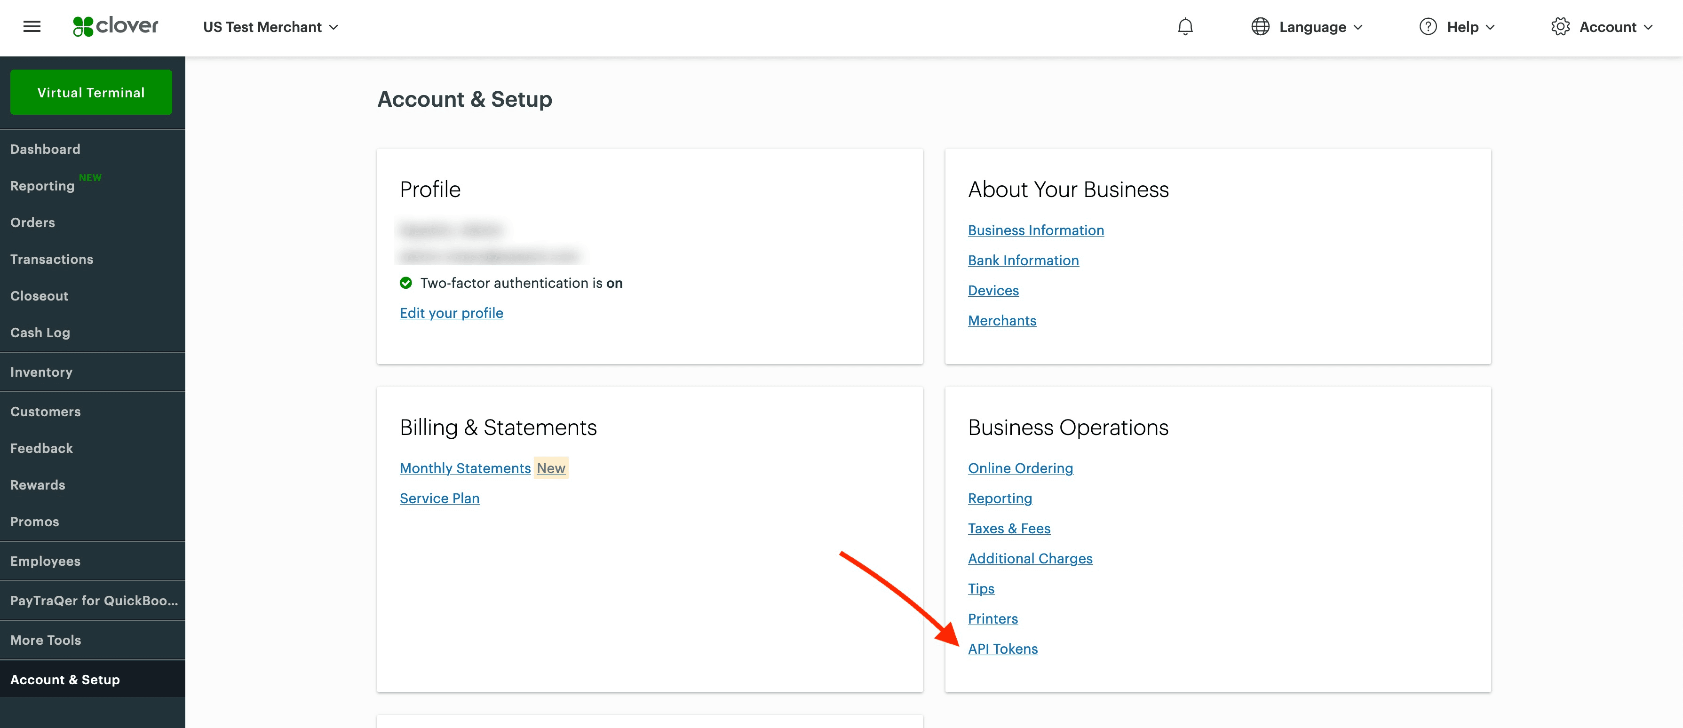The height and width of the screenshot is (728, 1683).
Task: Open Monthly Statements
Action: coord(465,468)
